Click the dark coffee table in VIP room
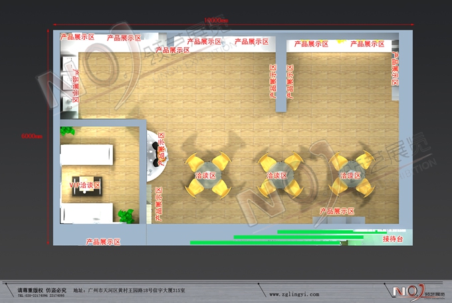The image size is (452, 303). pos(89,187)
